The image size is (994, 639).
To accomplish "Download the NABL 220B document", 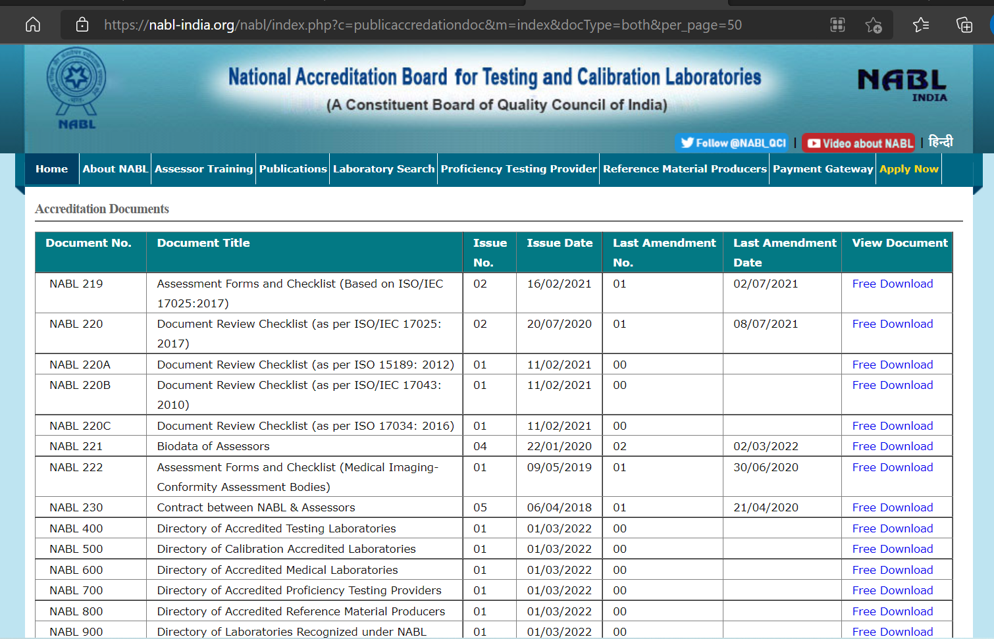I will [x=893, y=385].
